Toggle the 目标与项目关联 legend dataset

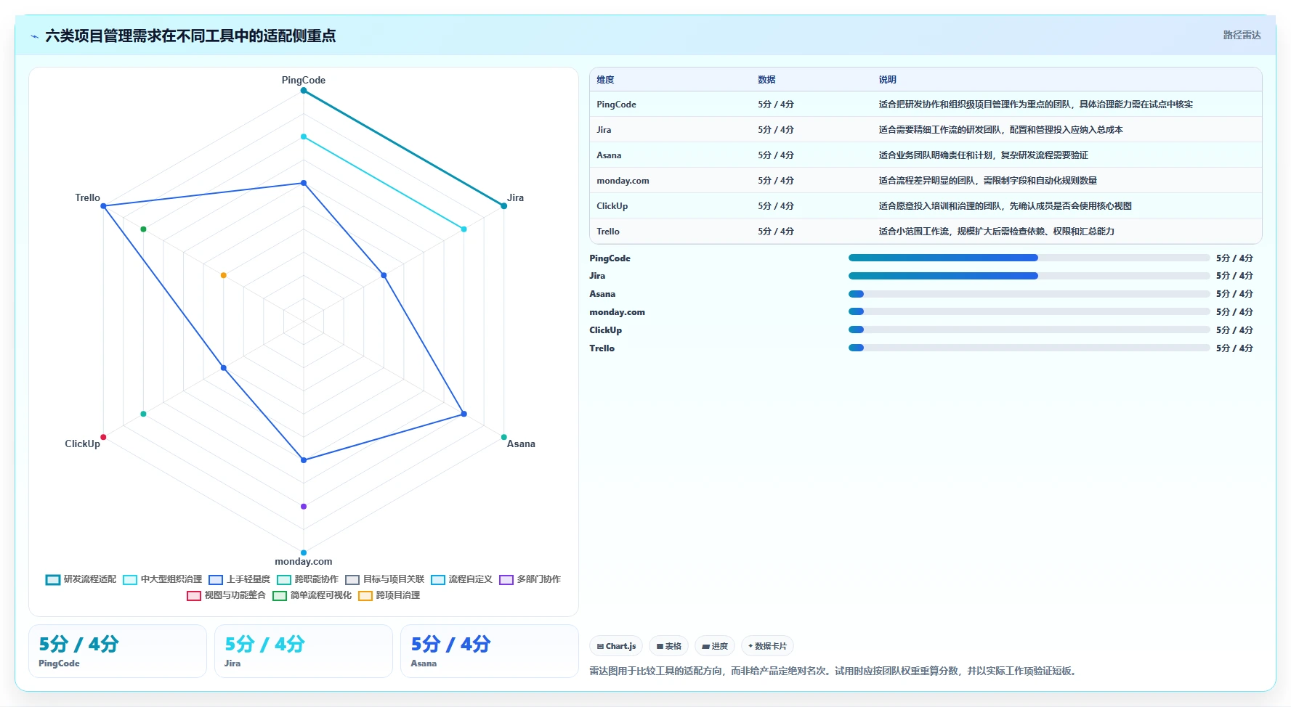pos(384,579)
